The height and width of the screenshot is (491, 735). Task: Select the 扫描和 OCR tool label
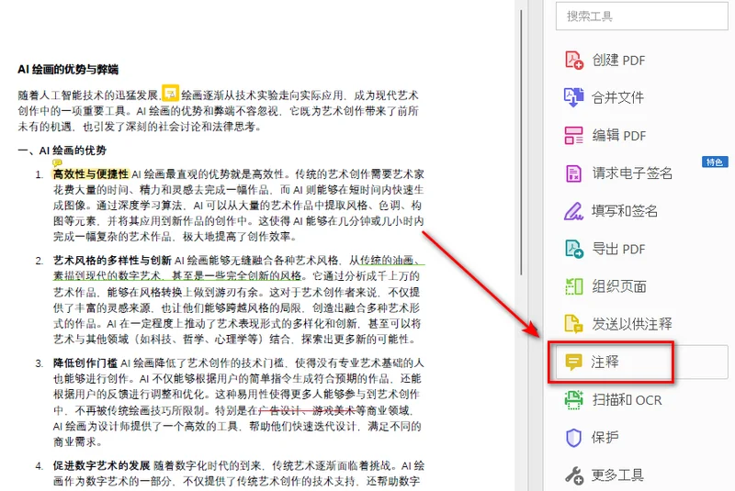(x=627, y=400)
